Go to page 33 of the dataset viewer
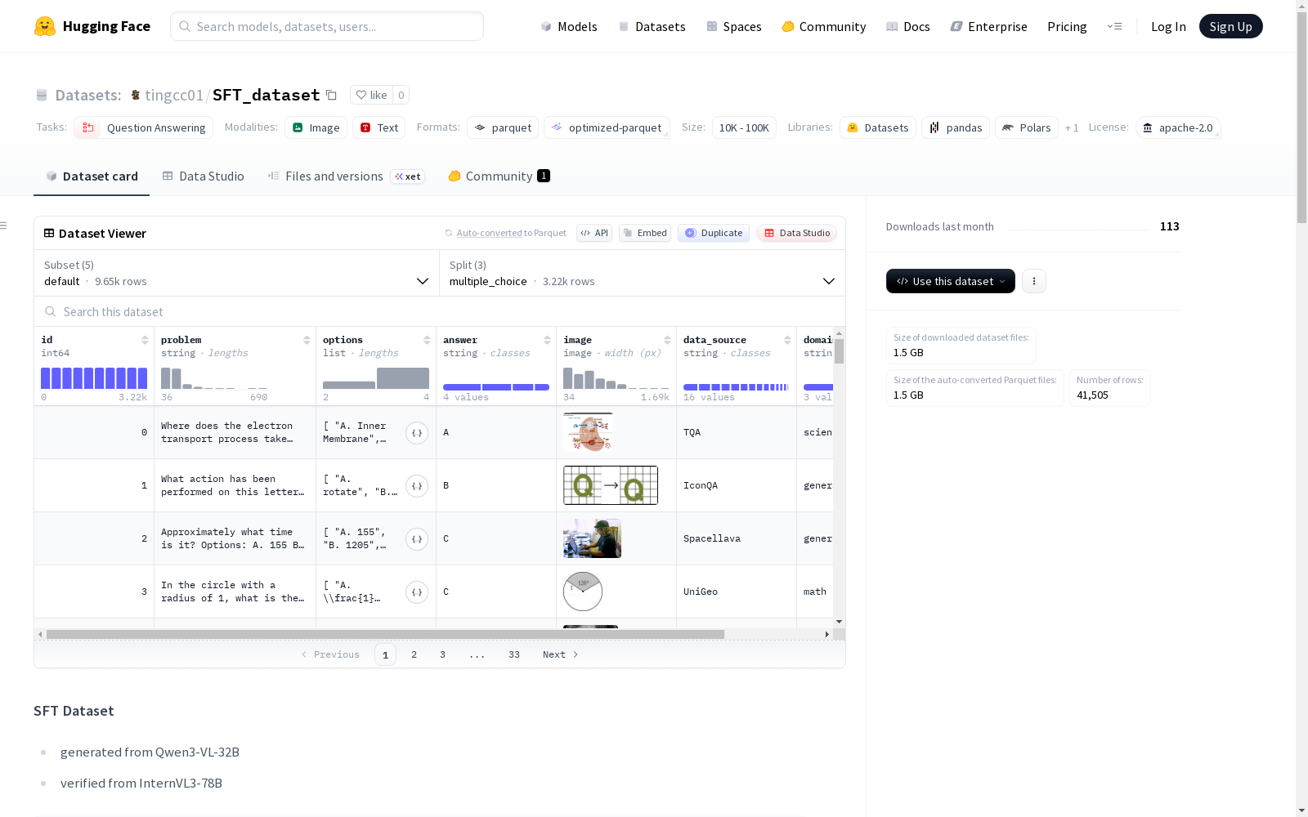1308x817 pixels. [x=514, y=654]
